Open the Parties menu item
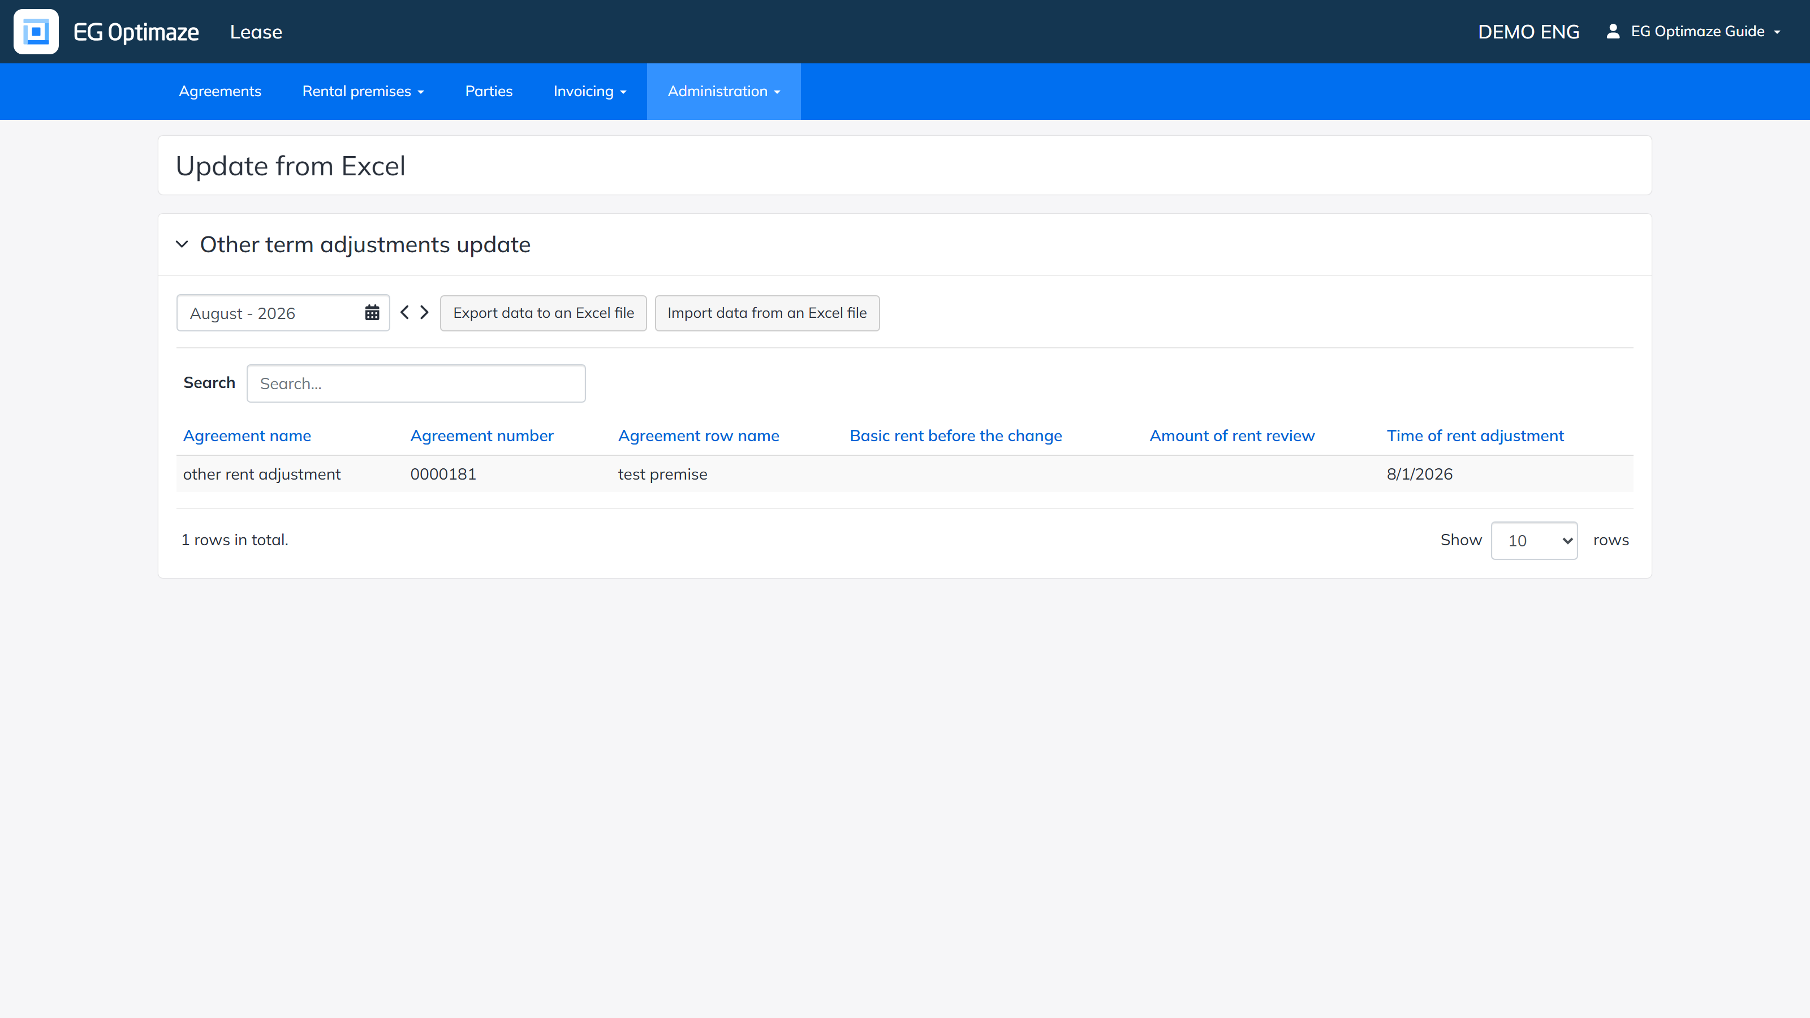This screenshot has width=1810, height=1018. pos(489,91)
